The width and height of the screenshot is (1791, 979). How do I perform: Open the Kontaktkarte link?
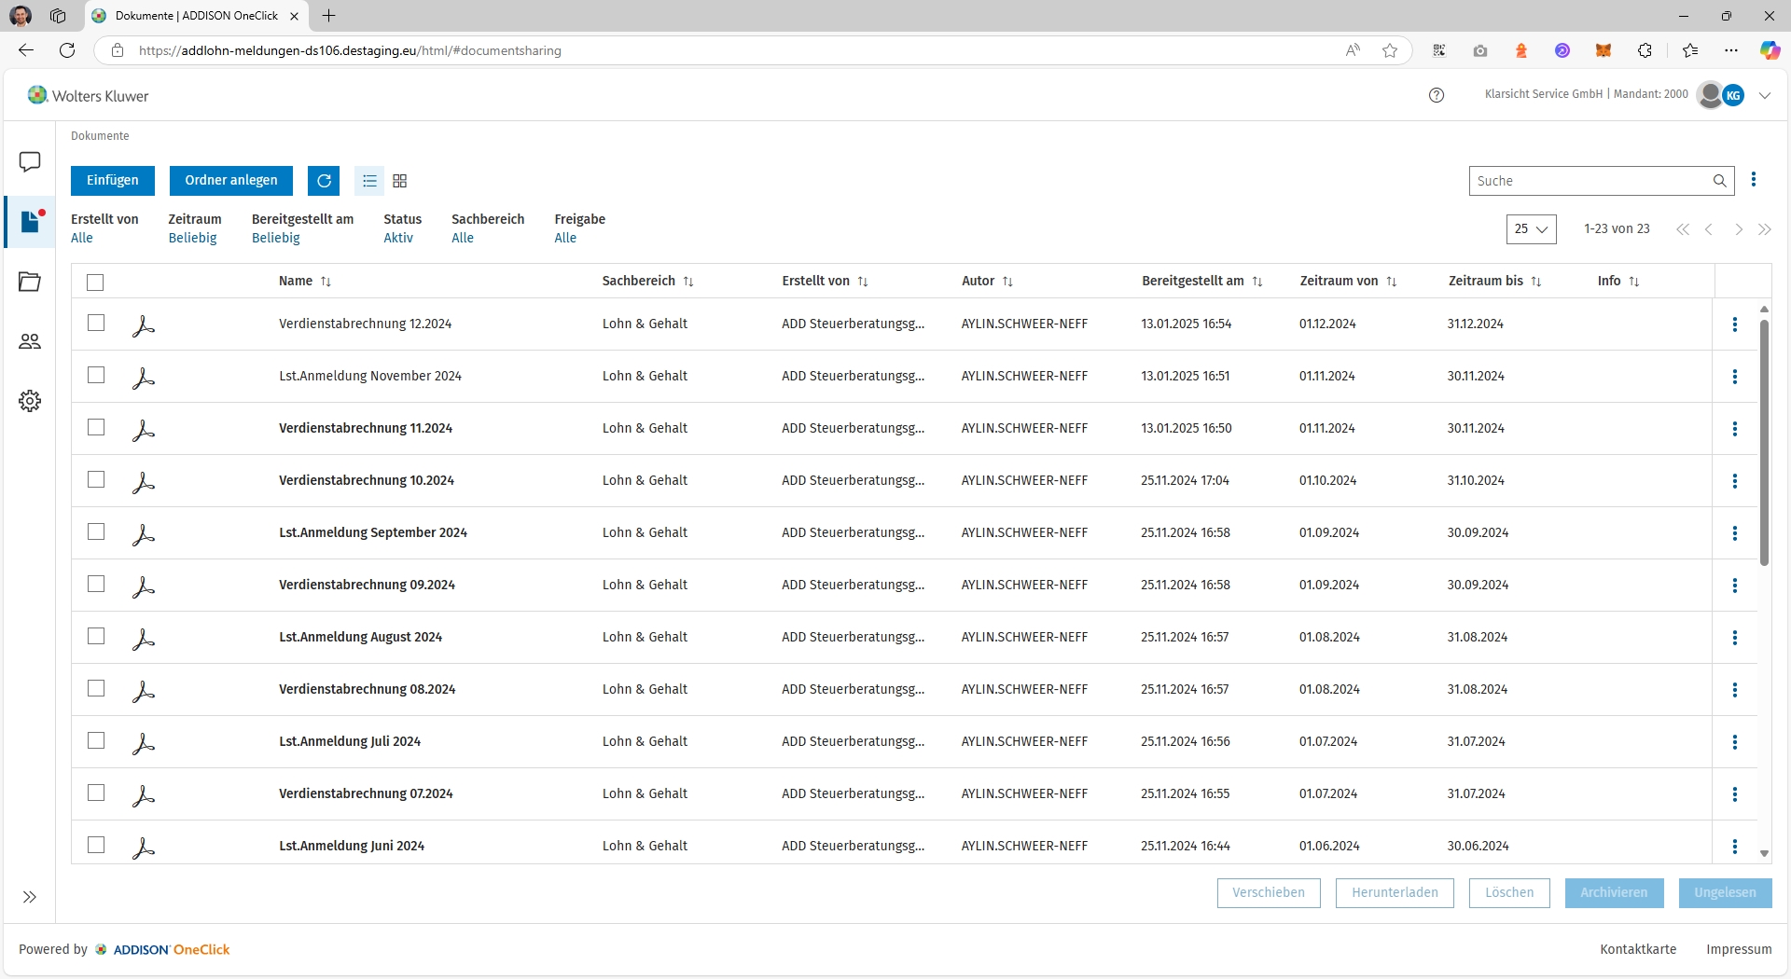(1638, 949)
